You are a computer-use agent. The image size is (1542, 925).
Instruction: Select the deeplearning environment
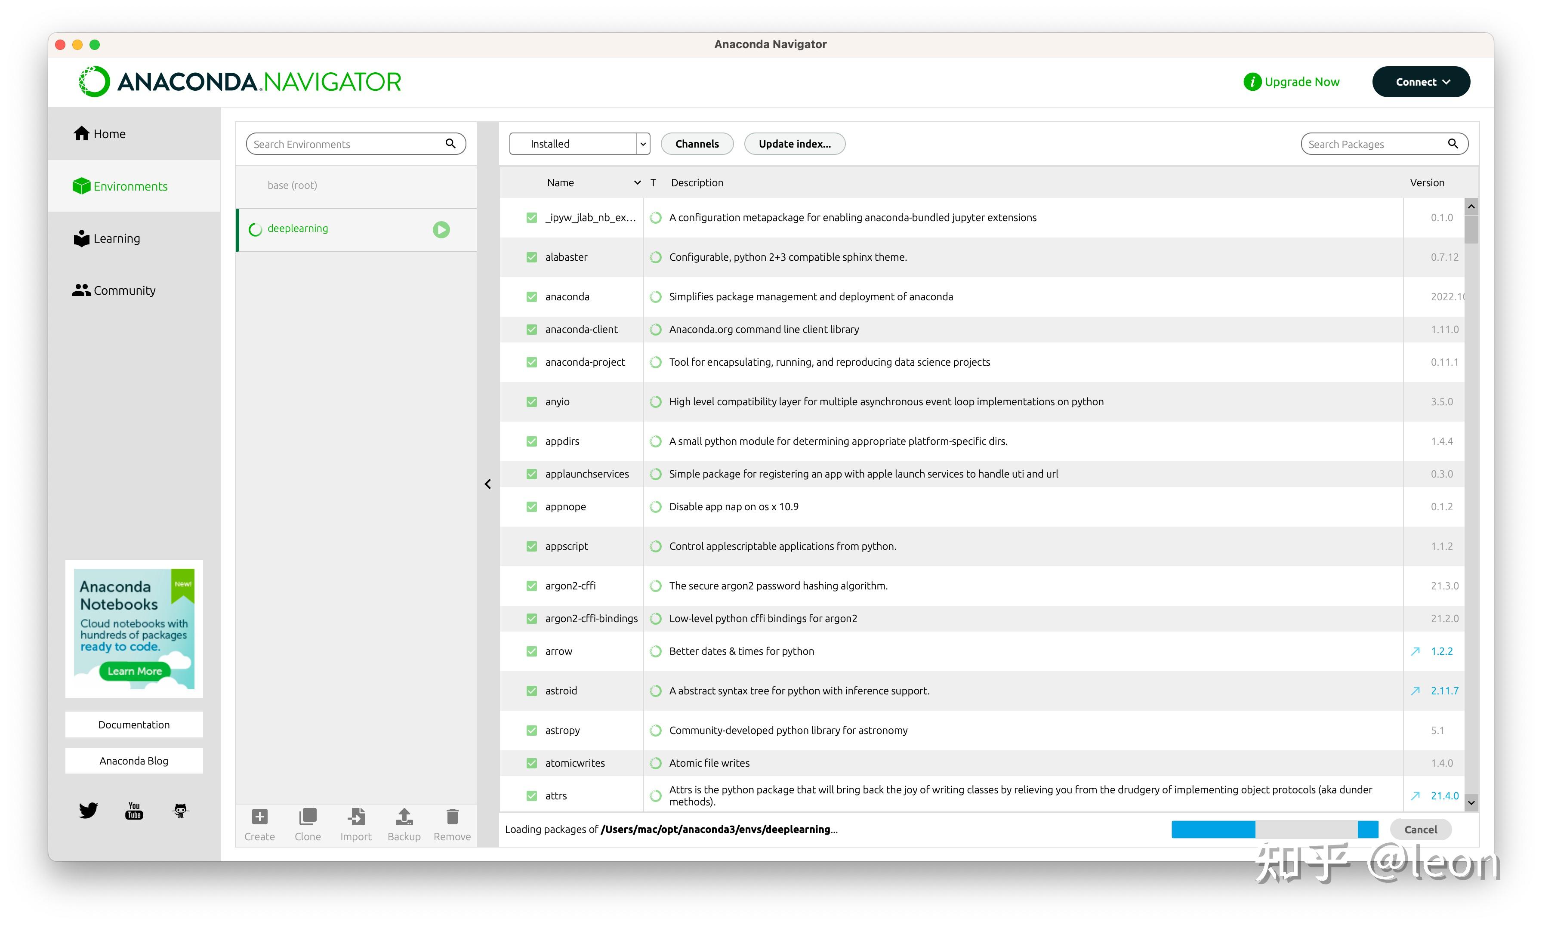coord(356,229)
